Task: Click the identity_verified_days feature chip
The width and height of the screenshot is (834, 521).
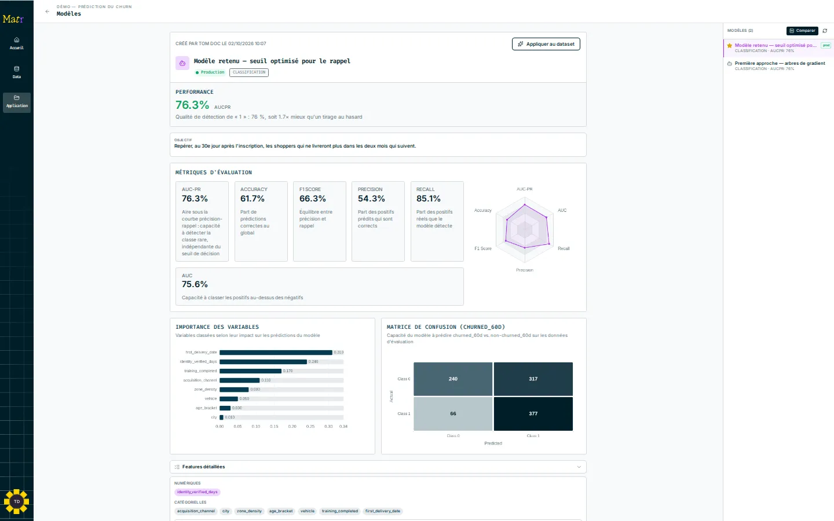Action: 197,492
